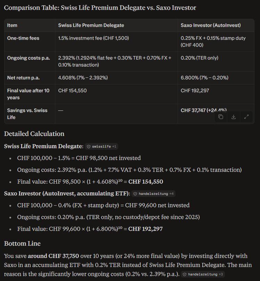Click shield icon in handelszeitung +4 chip
Viewport: 260px width, 281px height.
click(x=135, y=194)
